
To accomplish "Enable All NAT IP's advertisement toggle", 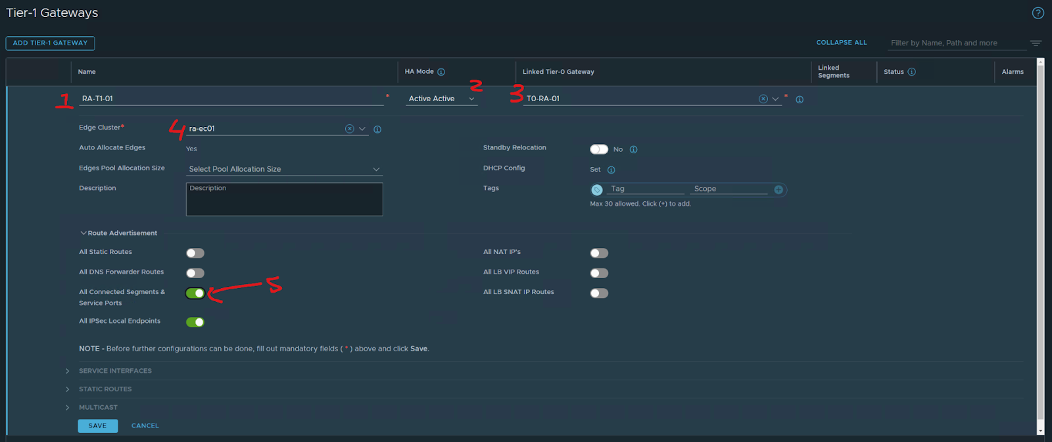I will pos(598,253).
